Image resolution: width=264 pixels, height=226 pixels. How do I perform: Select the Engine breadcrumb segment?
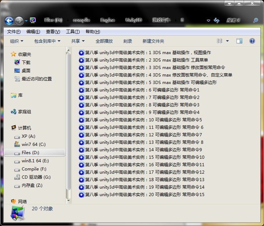(108, 20)
